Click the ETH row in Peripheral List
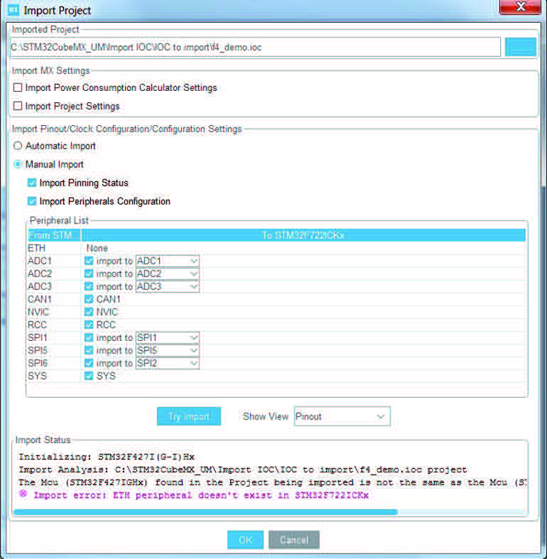Viewport: 547px width, 559px height. pos(276,248)
